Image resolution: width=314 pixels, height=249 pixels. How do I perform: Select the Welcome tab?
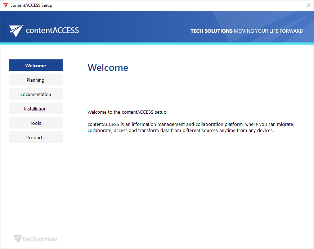36,65
